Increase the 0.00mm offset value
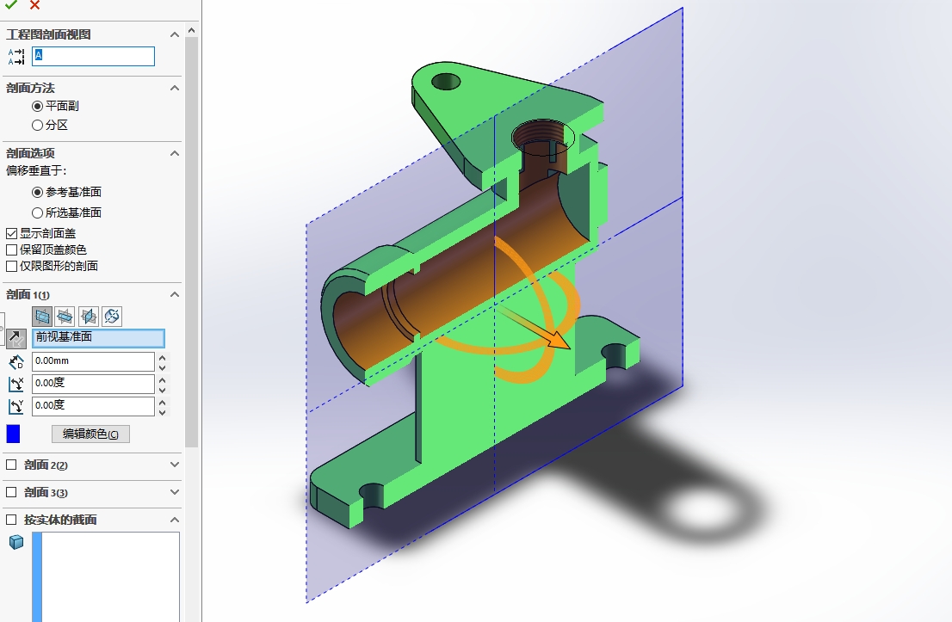This screenshot has width=952, height=622. (162, 357)
